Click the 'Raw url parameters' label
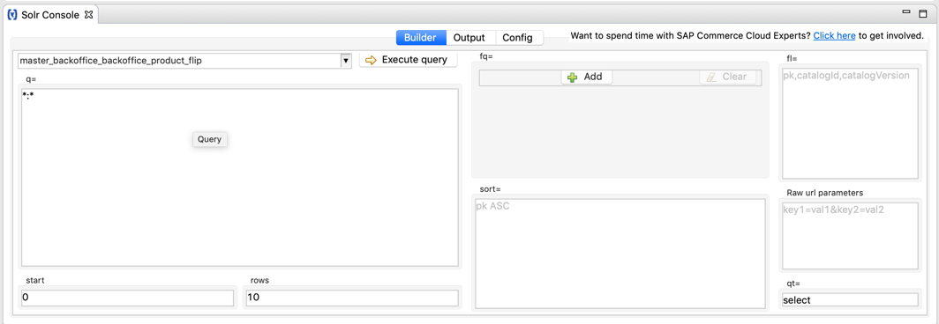 [824, 193]
